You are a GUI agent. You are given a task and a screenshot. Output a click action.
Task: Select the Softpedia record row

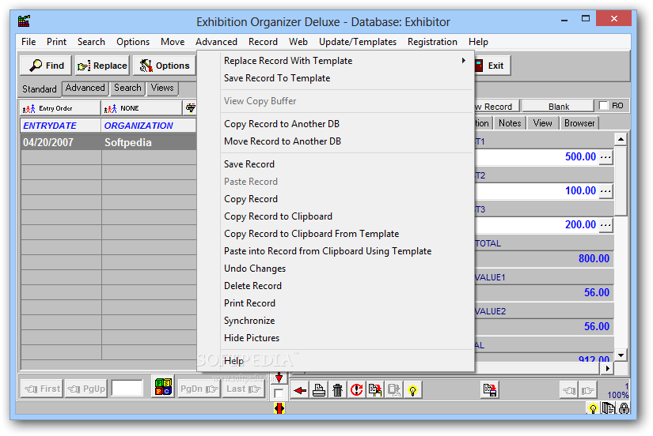pos(108,142)
